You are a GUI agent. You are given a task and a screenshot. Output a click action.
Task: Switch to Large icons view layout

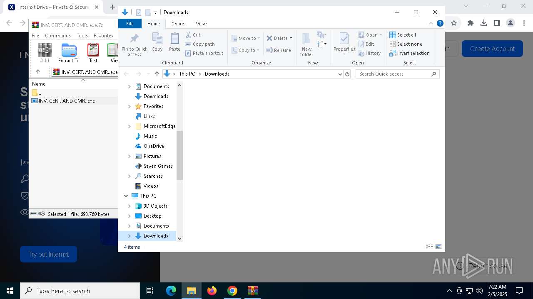coord(438,247)
